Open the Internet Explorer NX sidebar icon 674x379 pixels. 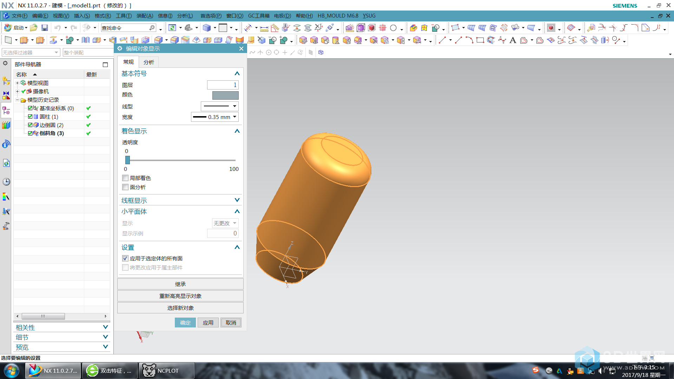[6, 163]
